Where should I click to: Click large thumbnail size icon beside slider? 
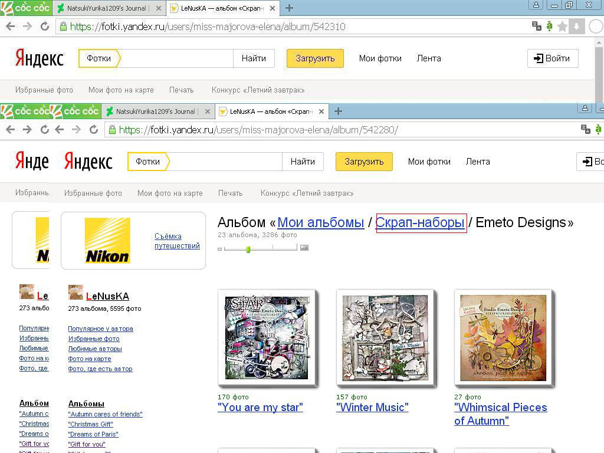(x=304, y=248)
